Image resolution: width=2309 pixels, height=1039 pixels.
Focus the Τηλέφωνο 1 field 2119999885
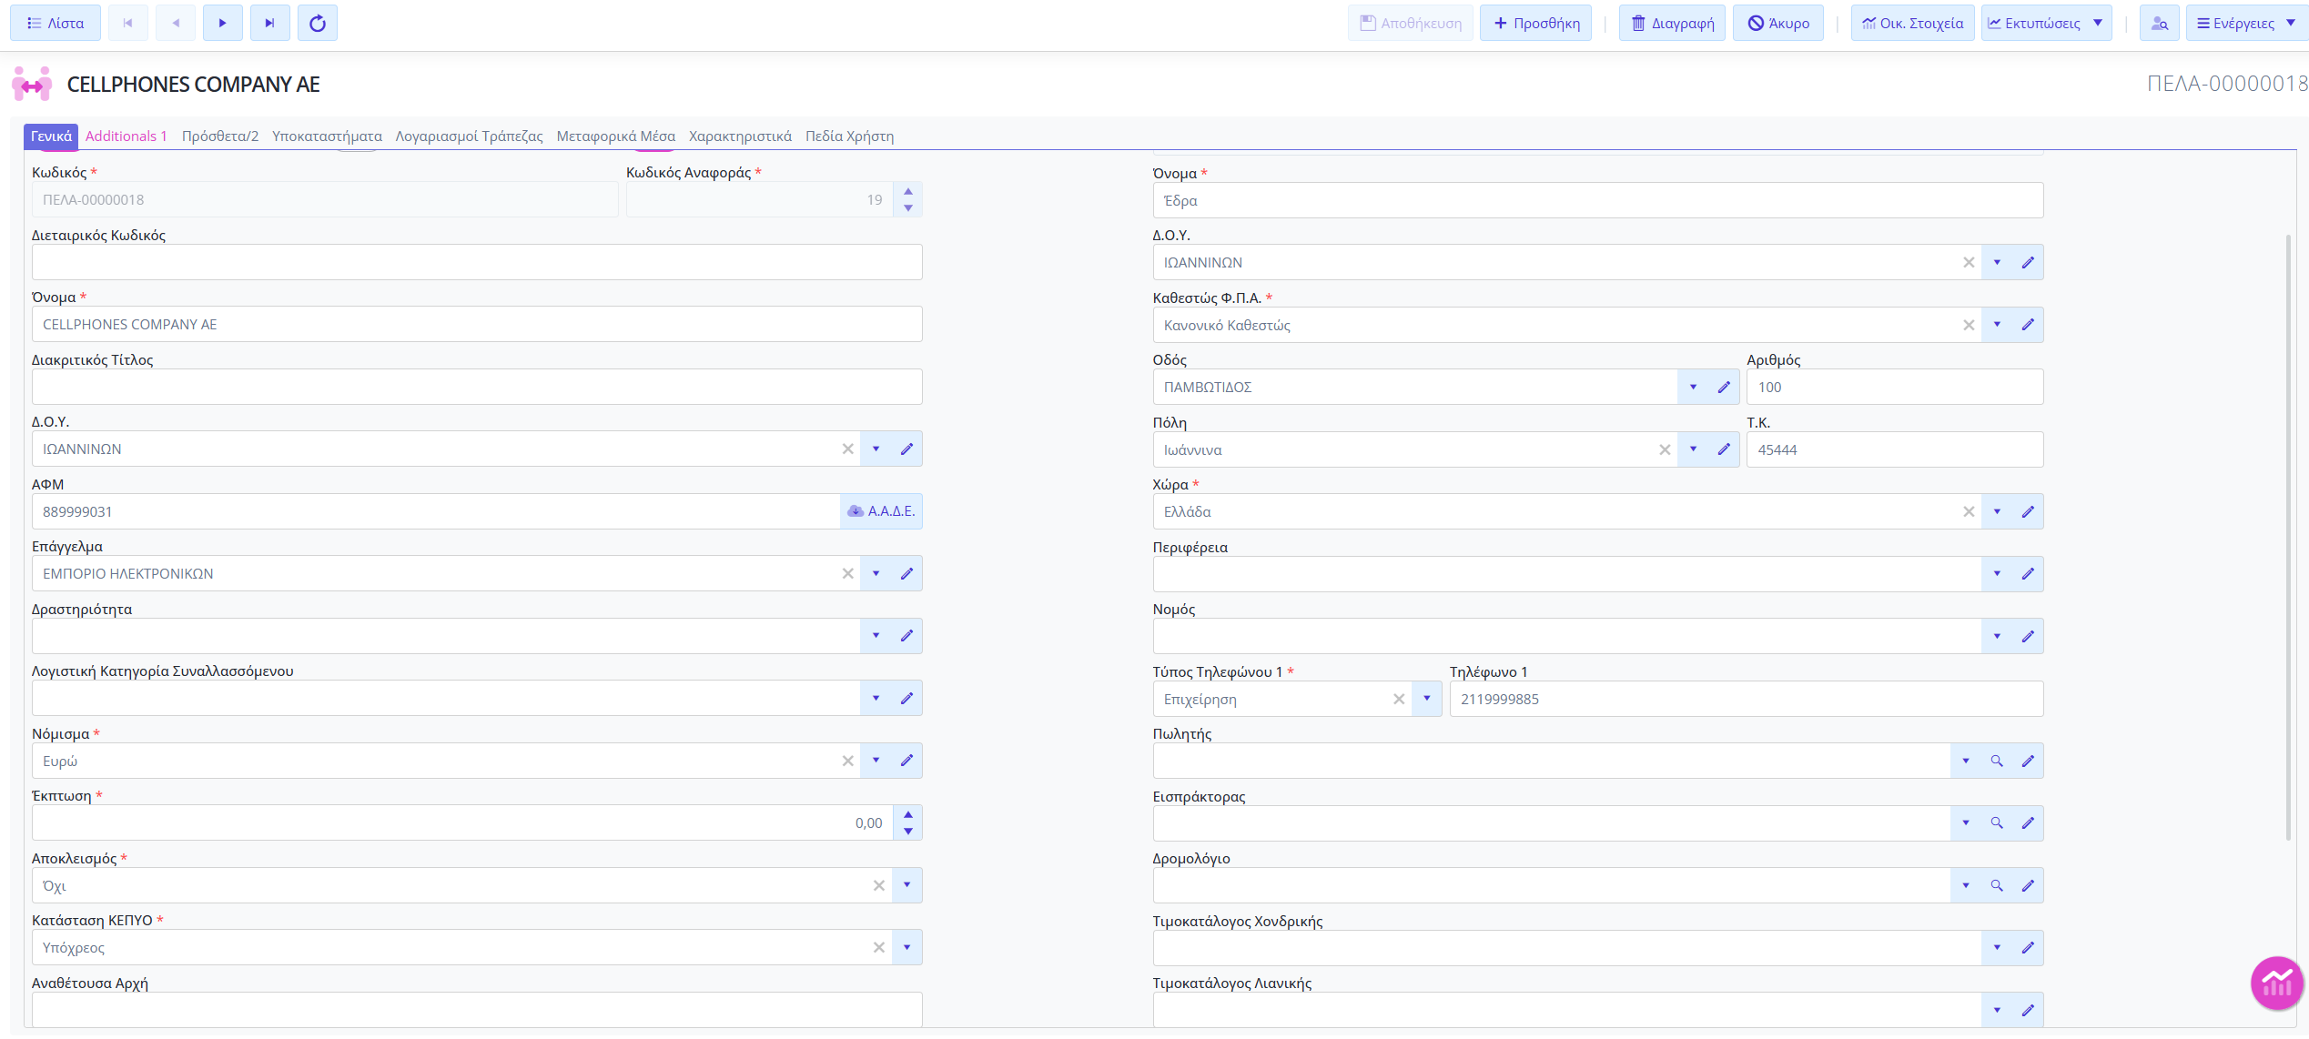[1746, 699]
